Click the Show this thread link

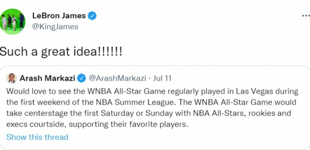coord(37,137)
